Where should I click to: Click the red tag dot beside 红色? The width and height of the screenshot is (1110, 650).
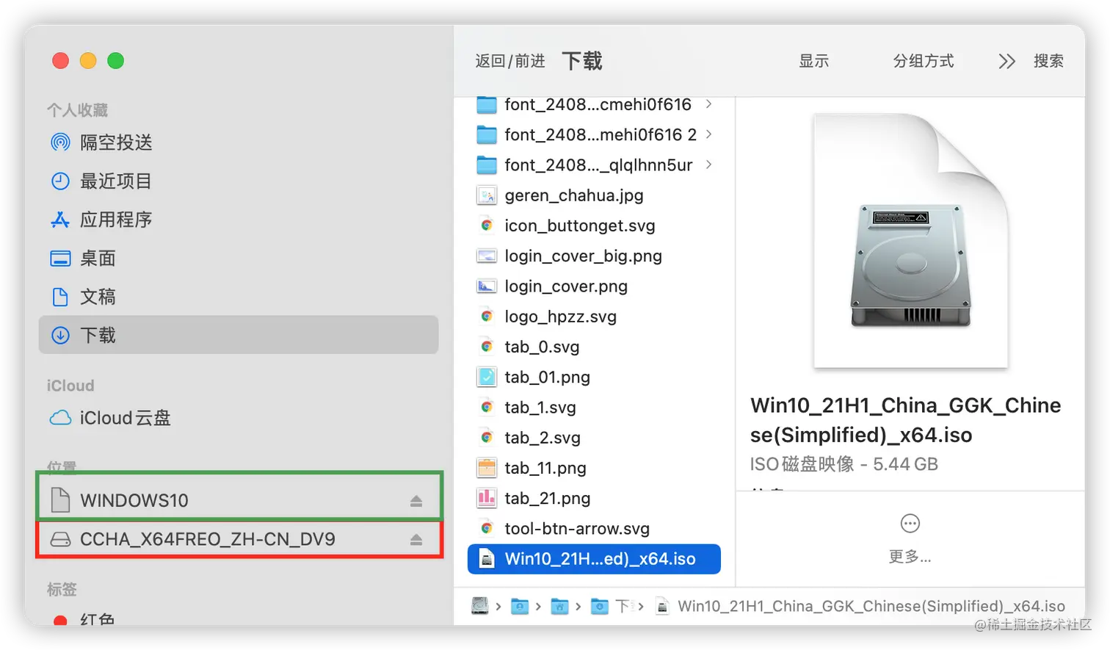pos(61,621)
